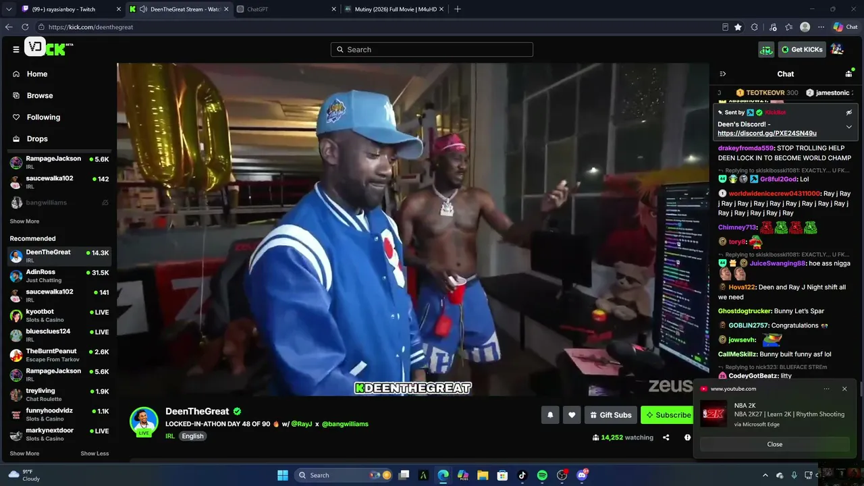Open the Windows Start menu

coord(283,475)
